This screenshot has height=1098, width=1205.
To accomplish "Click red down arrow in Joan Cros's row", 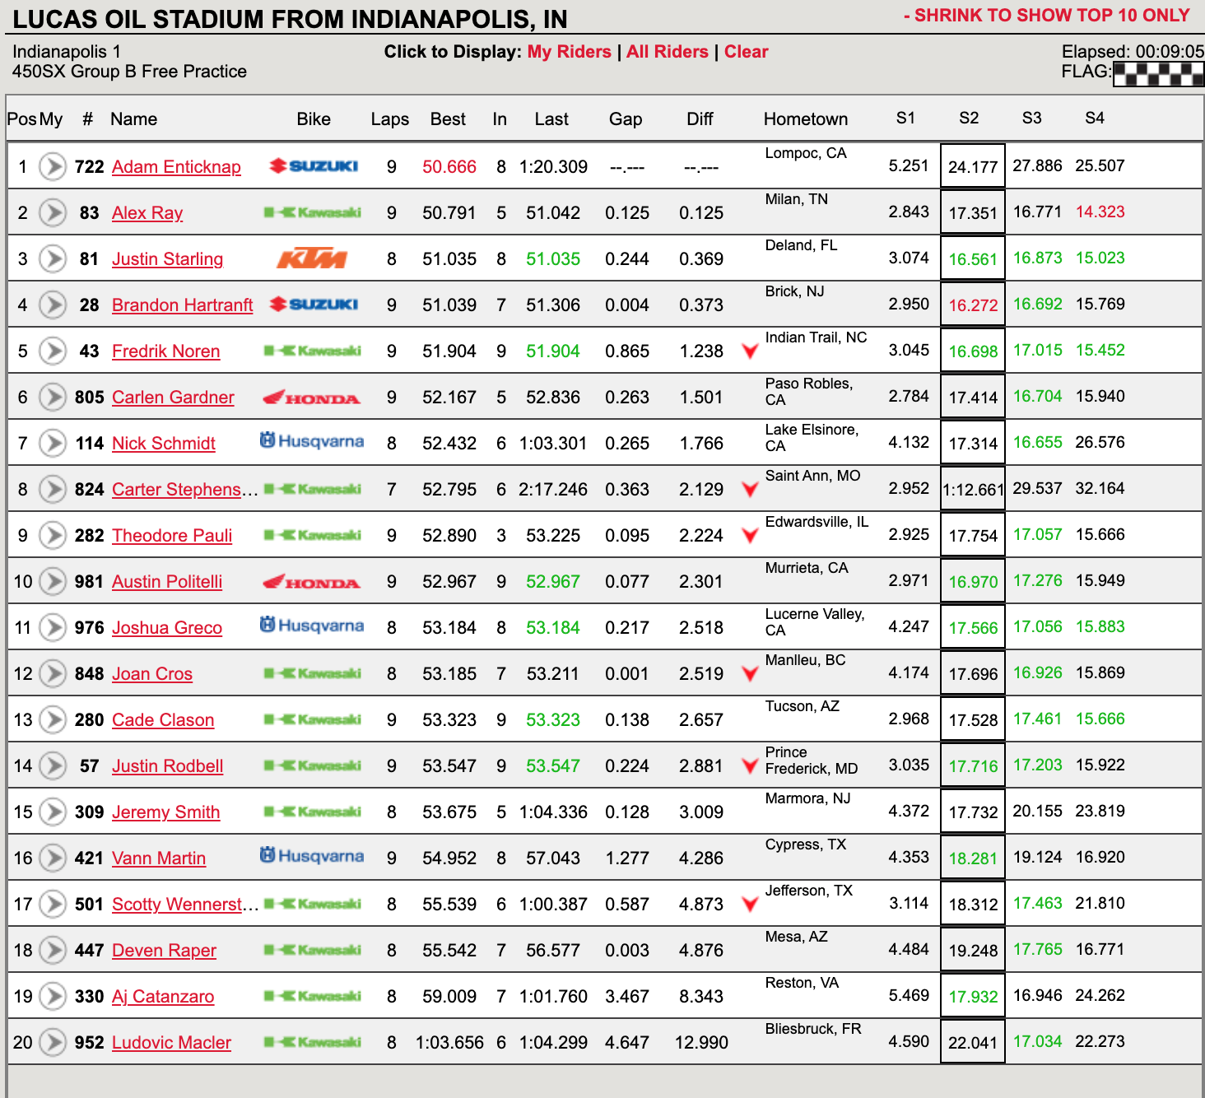I will (749, 674).
